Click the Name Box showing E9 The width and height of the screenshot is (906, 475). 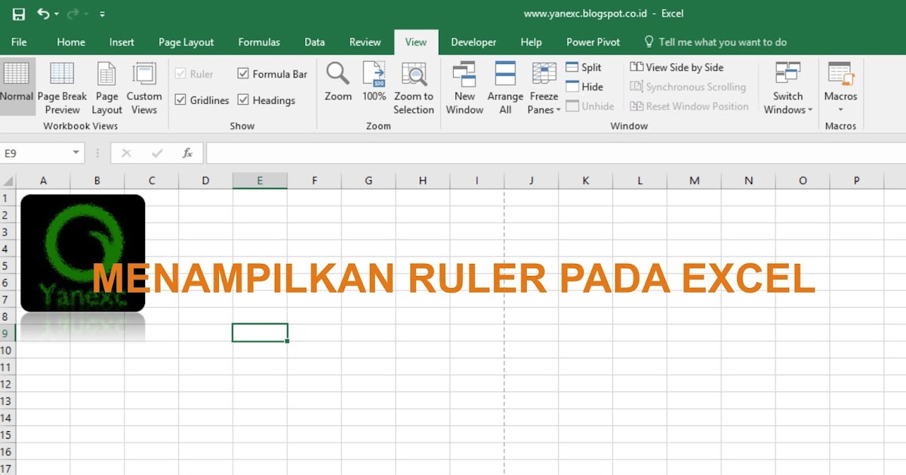[x=35, y=153]
